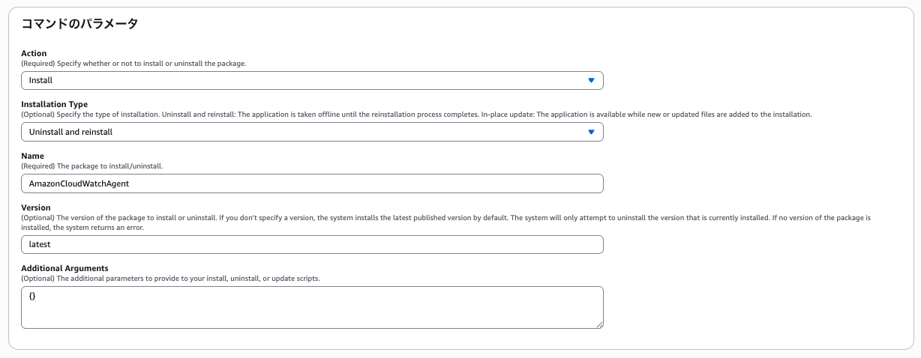This screenshot has height=358, width=921.
Task: Click 'The package to install/uninstall' description
Action: coord(91,166)
